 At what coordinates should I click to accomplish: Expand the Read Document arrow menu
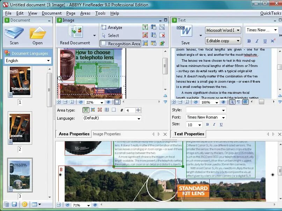[94, 36]
